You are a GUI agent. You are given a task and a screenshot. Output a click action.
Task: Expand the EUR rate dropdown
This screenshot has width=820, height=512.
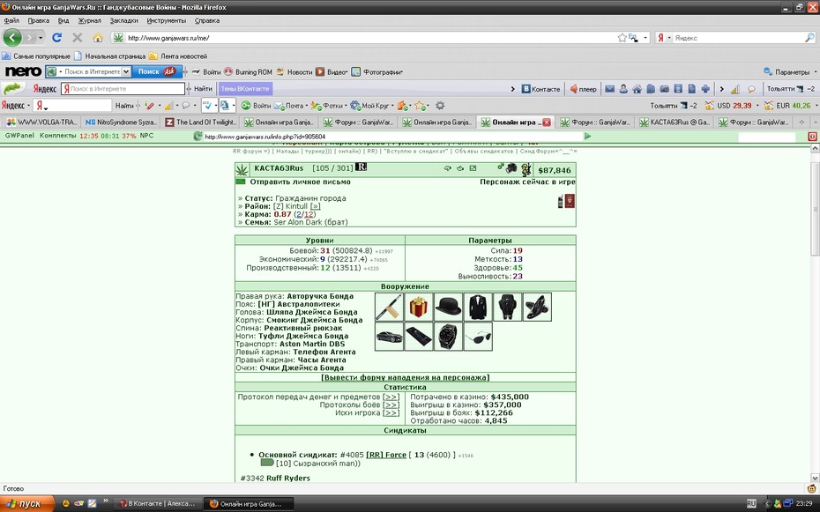[x=815, y=106]
